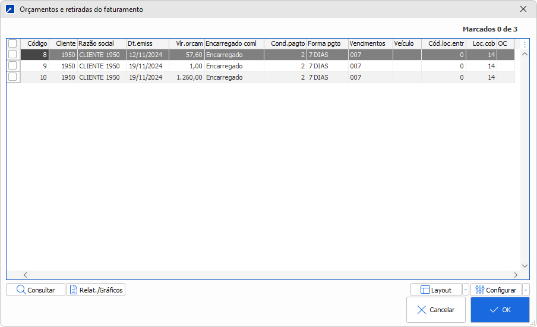Sort by the Veículo column header

coord(407,43)
